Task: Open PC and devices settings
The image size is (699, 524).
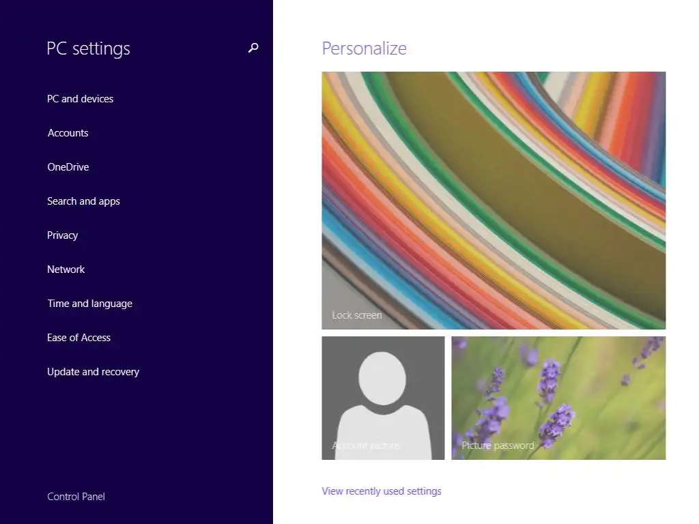Action: point(81,99)
